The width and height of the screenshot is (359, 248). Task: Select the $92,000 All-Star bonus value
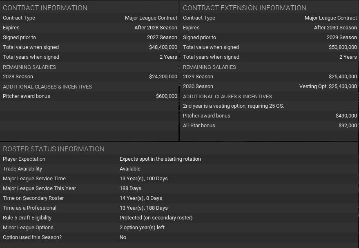pos(348,126)
